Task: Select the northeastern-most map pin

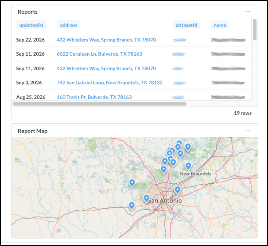Action: (188, 147)
